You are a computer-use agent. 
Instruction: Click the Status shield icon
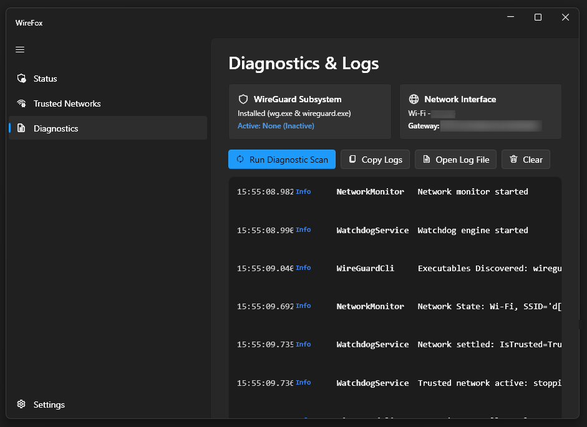click(x=21, y=78)
